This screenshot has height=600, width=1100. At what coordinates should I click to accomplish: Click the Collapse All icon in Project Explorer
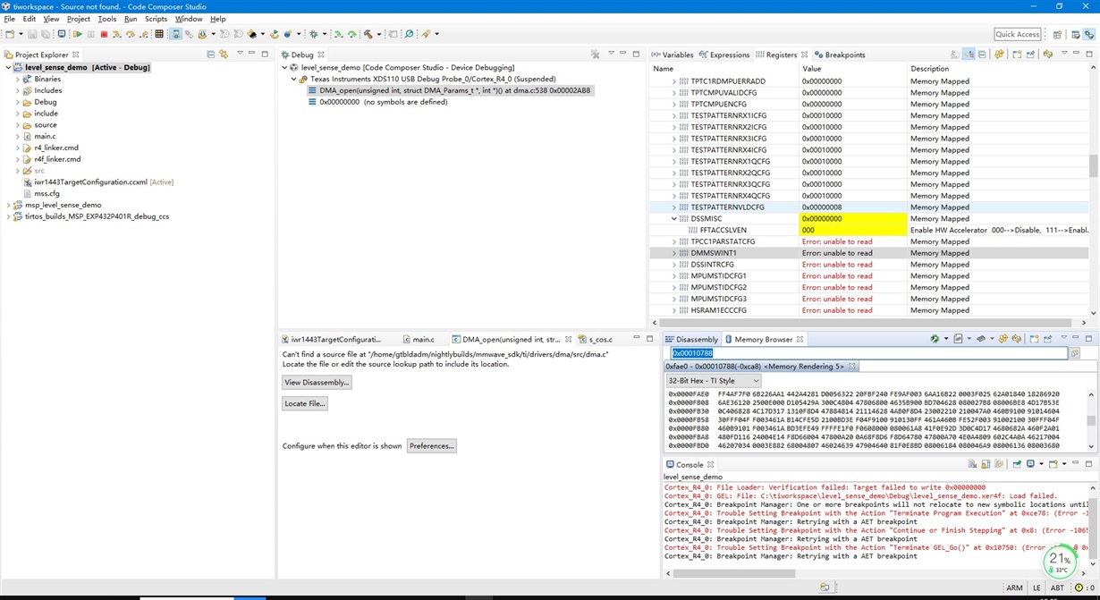pyautogui.click(x=211, y=55)
